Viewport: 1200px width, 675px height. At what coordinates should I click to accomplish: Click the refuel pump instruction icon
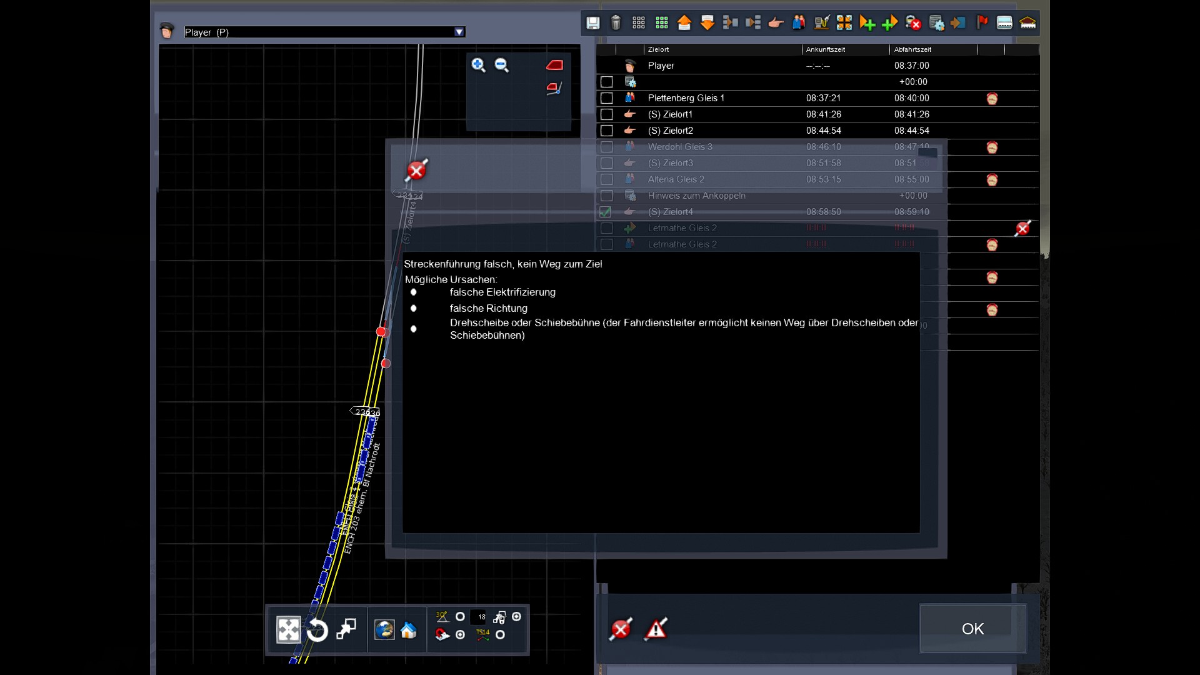(821, 23)
